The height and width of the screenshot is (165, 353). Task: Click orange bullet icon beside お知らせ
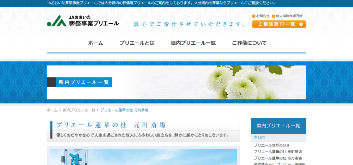[x=254, y=16]
